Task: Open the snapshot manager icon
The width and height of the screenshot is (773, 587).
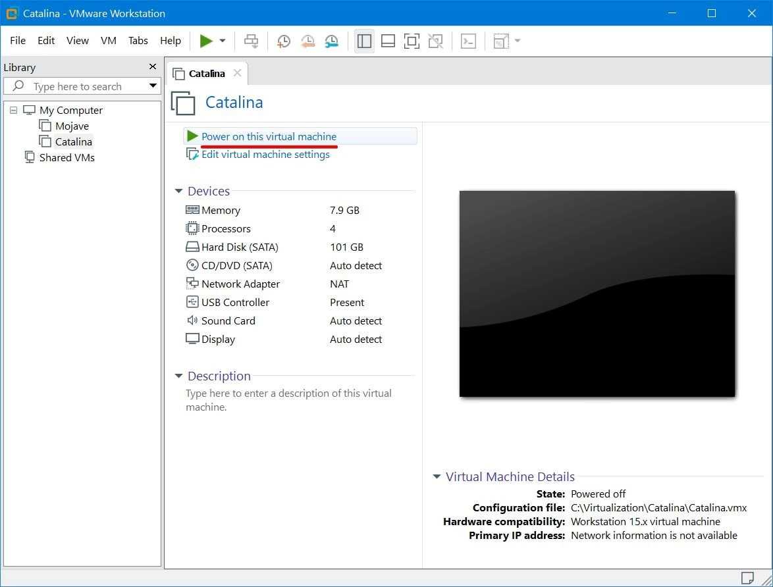Action: (x=331, y=41)
